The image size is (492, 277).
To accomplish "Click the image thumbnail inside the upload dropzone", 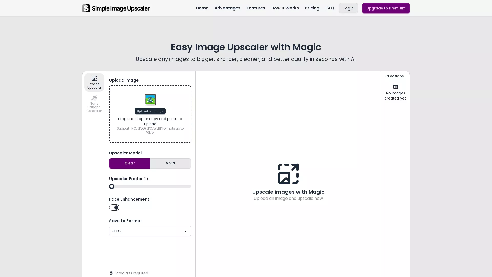I will [150, 100].
